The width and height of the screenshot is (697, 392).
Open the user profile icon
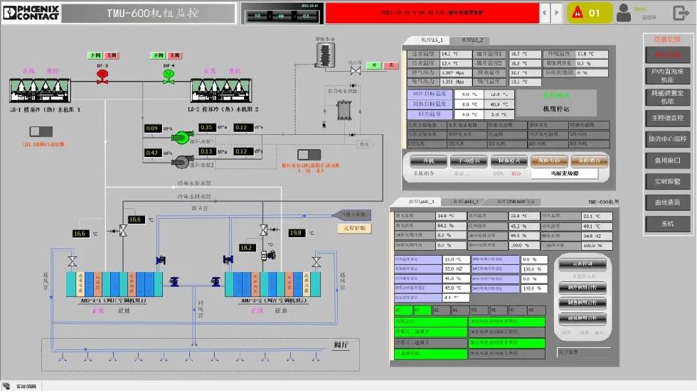point(624,13)
